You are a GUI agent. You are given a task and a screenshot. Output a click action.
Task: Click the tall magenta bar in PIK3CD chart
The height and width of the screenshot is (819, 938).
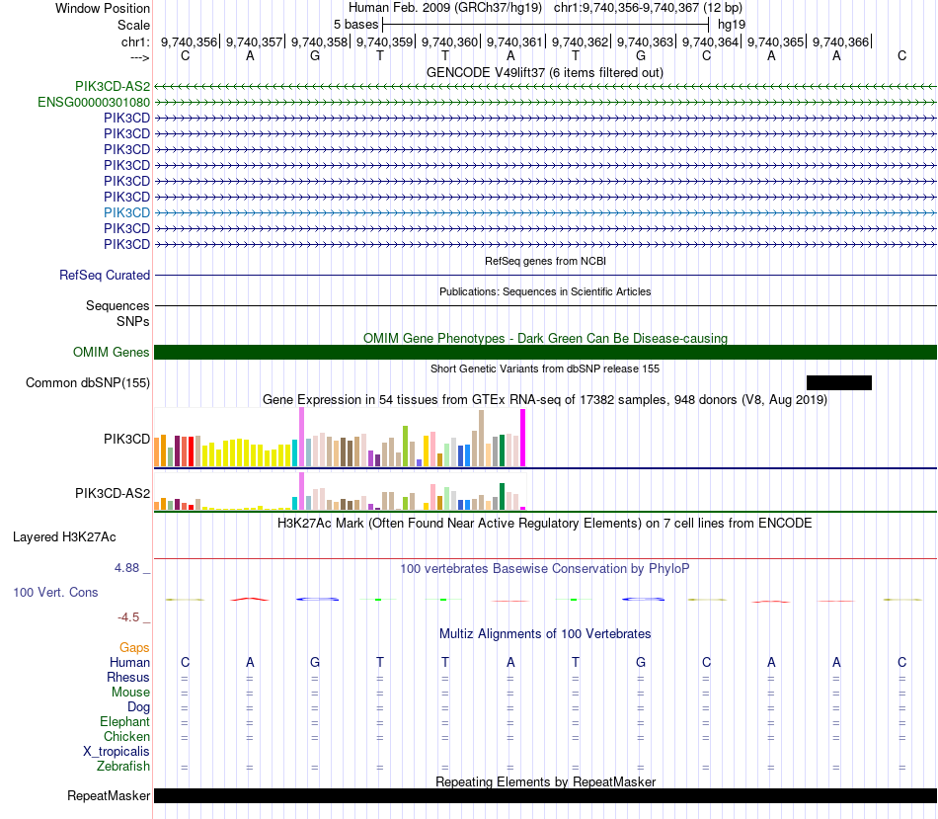(523, 438)
